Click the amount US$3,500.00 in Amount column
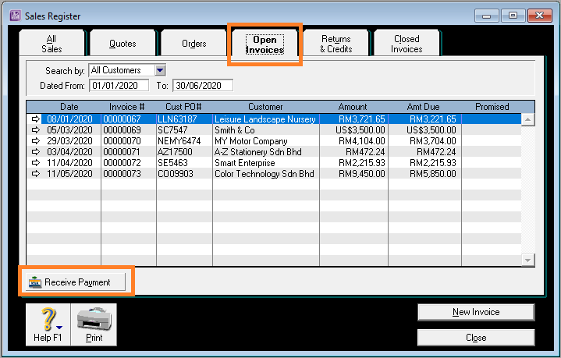 [x=360, y=130]
